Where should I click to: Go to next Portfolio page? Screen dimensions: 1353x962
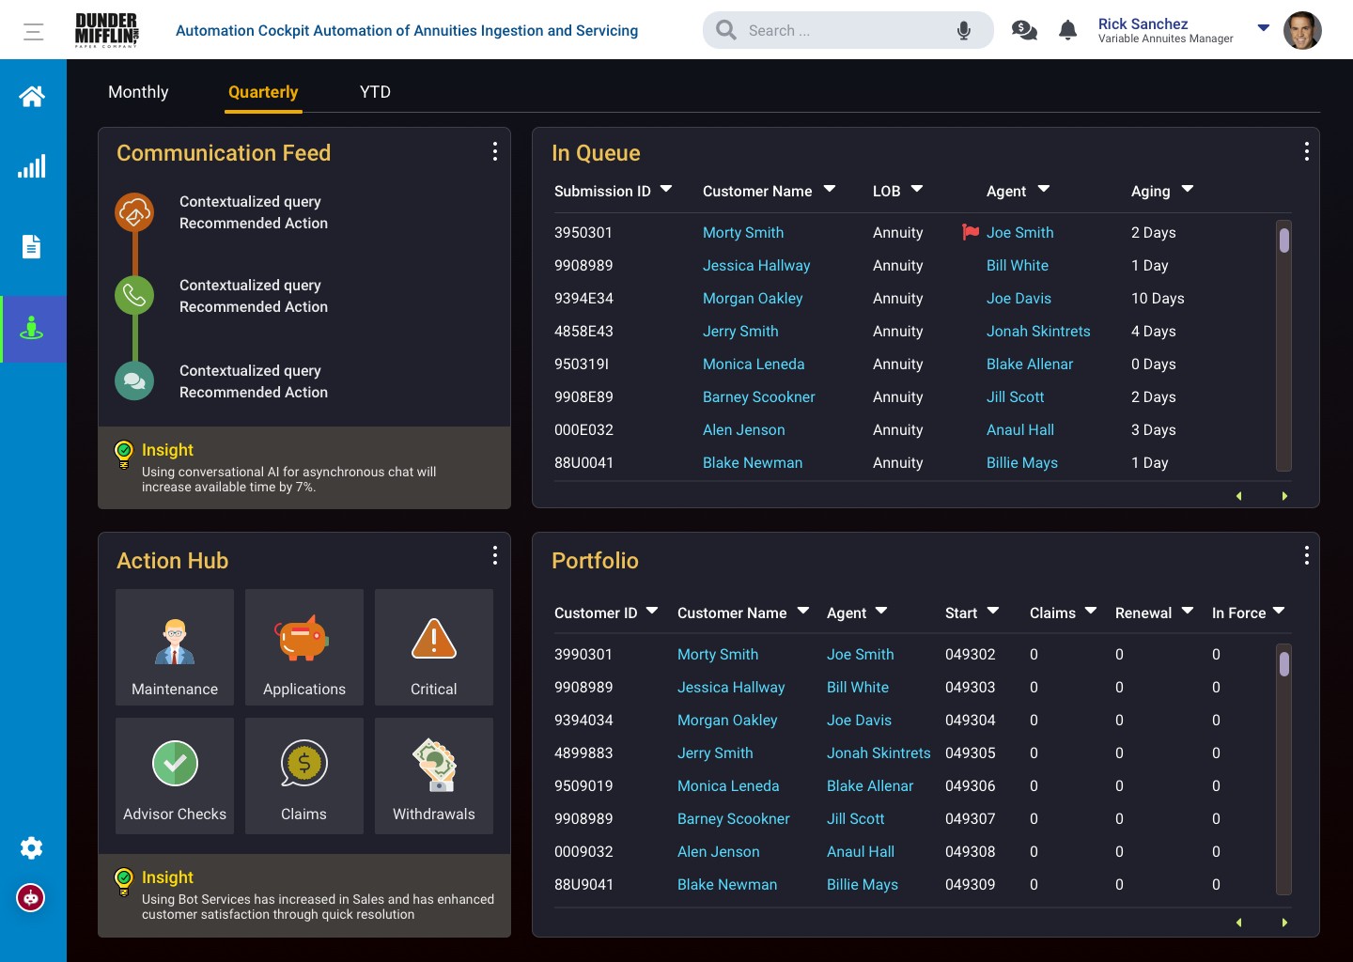tap(1284, 923)
